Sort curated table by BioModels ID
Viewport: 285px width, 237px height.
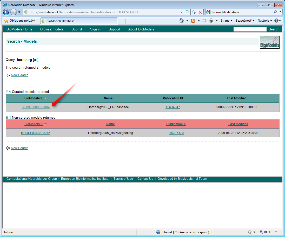point(34,98)
